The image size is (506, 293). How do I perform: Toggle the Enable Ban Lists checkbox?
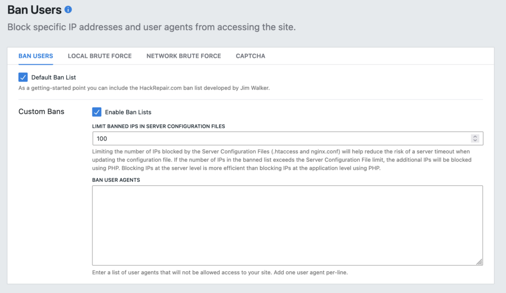click(96, 112)
